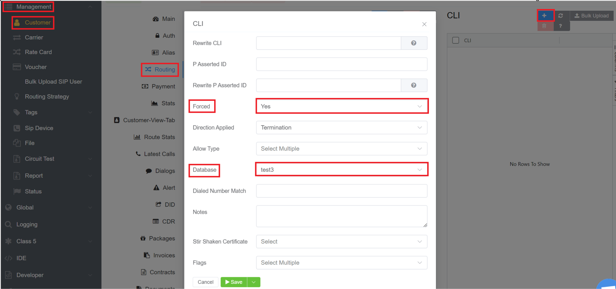616x289 pixels.
Task: Click the Bulk Upload button
Action: tap(591, 16)
